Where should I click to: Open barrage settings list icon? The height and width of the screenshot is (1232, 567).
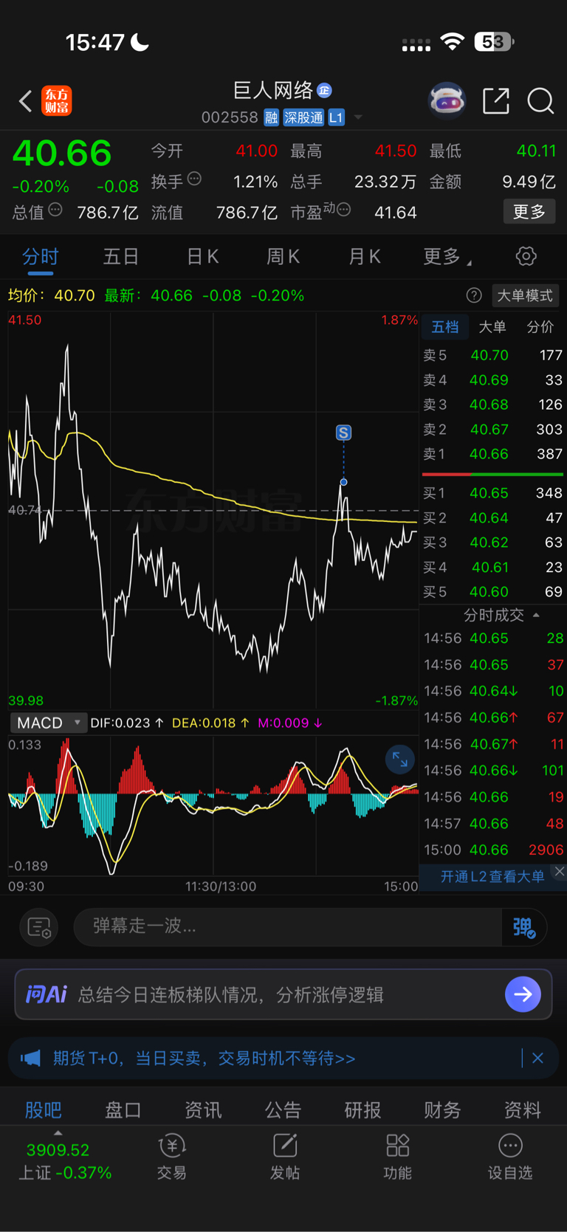pos(39,926)
